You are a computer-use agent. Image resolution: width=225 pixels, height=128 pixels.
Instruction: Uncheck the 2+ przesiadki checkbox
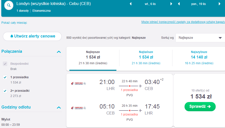(5, 90)
